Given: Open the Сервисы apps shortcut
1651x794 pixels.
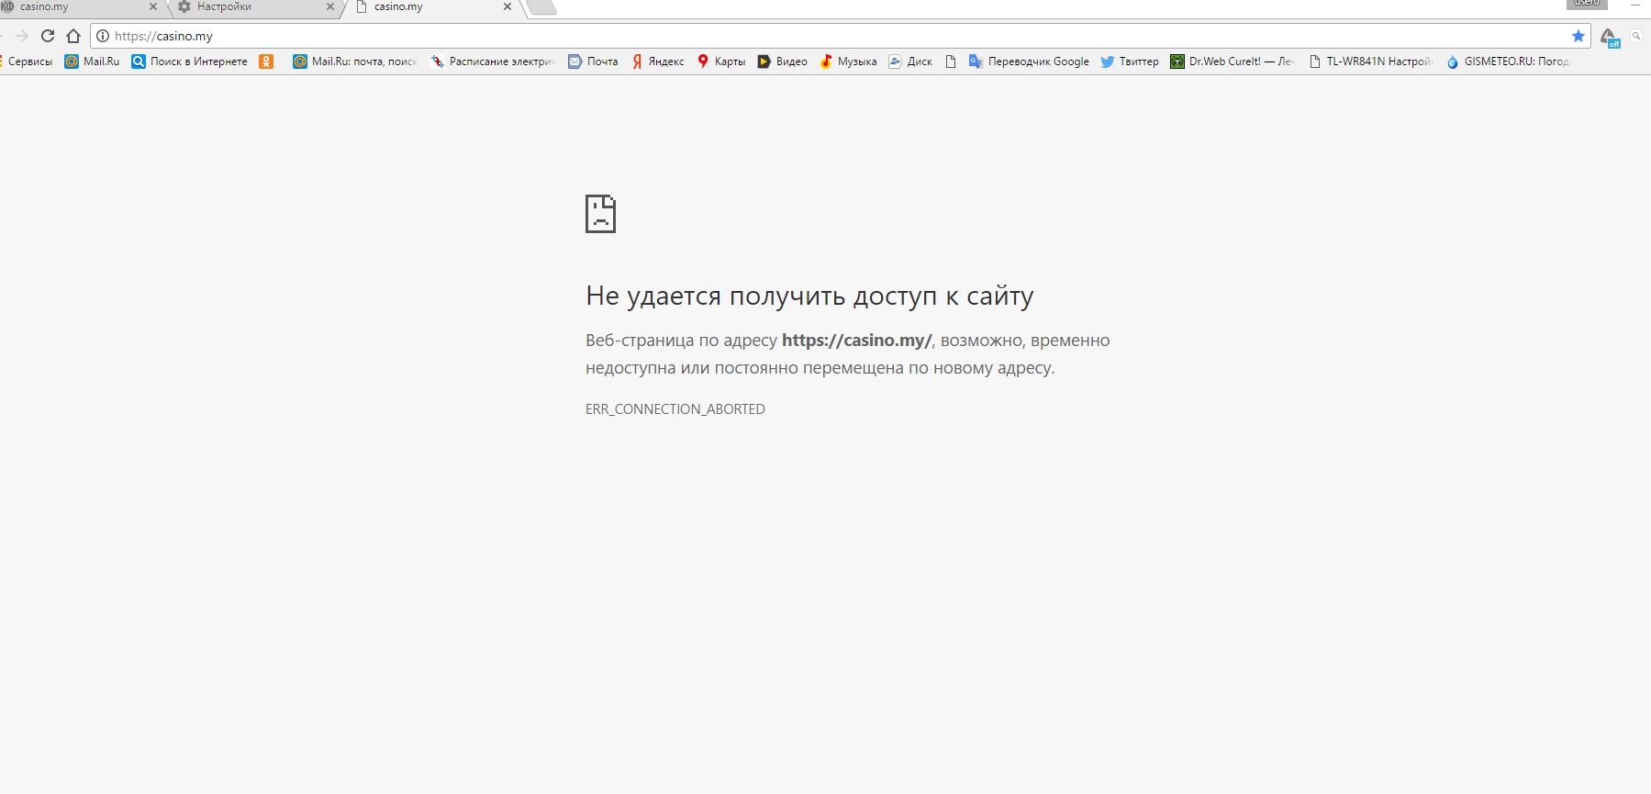Looking at the screenshot, I should (x=28, y=62).
